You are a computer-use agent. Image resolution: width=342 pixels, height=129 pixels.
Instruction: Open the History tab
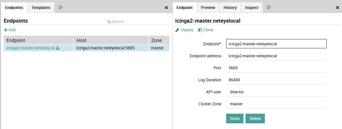click(230, 8)
